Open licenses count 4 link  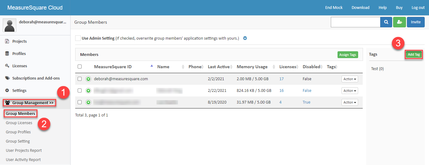[x=280, y=102]
